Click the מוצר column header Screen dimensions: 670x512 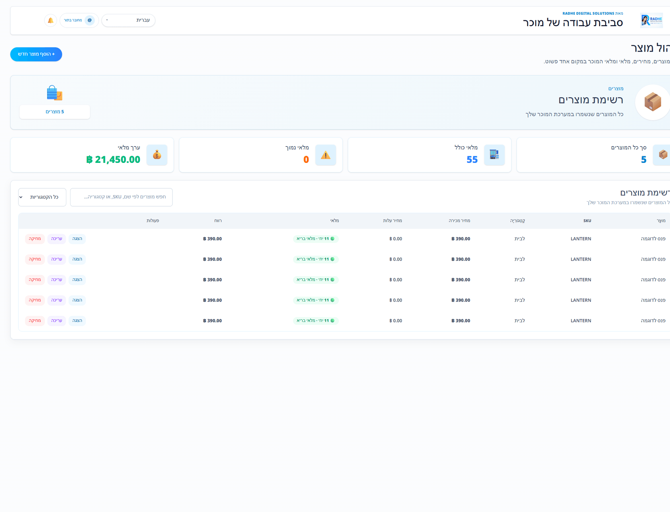(x=661, y=221)
